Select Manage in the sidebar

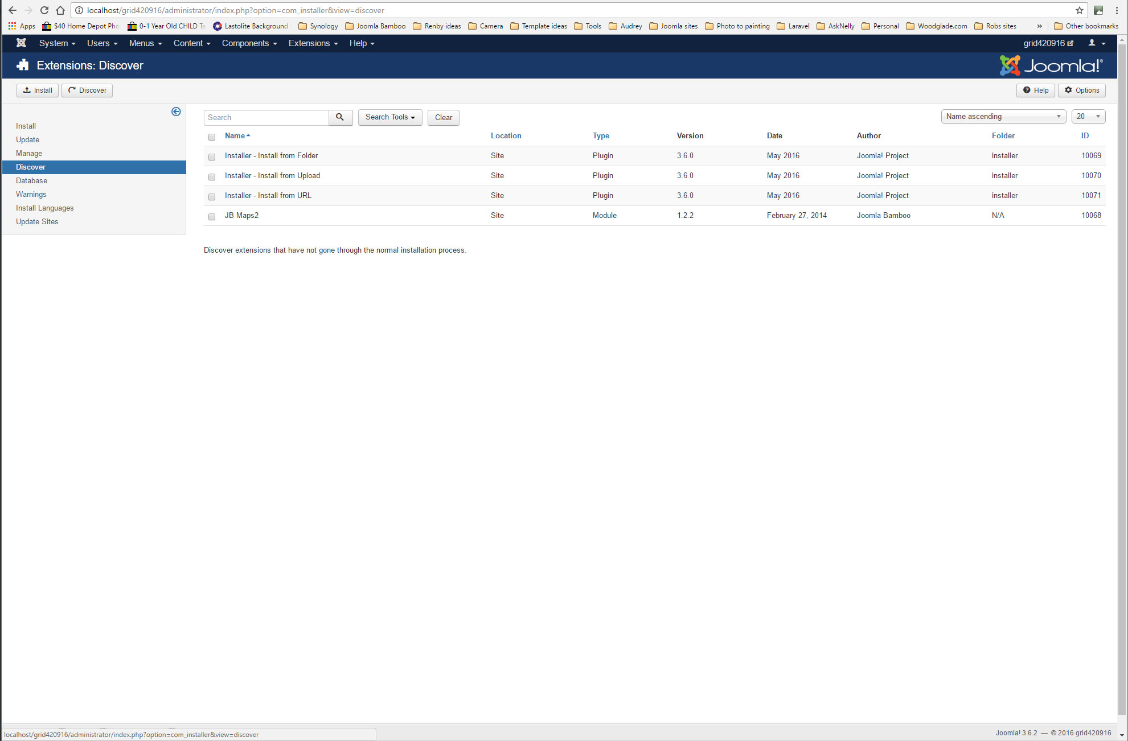[x=29, y=153]
